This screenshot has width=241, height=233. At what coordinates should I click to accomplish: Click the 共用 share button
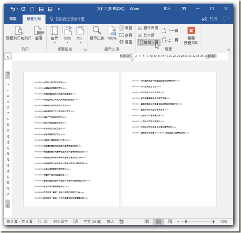point(209,19)
